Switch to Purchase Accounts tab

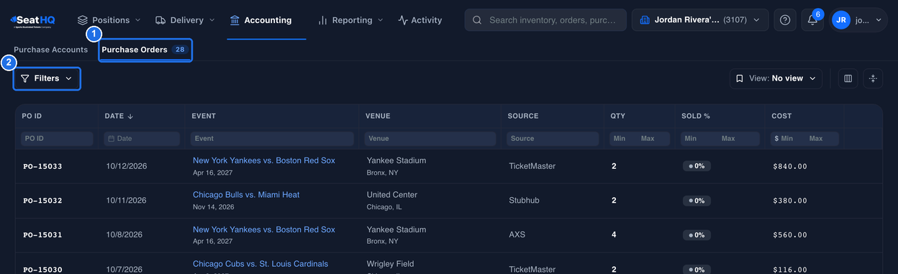tap(50, 50)
